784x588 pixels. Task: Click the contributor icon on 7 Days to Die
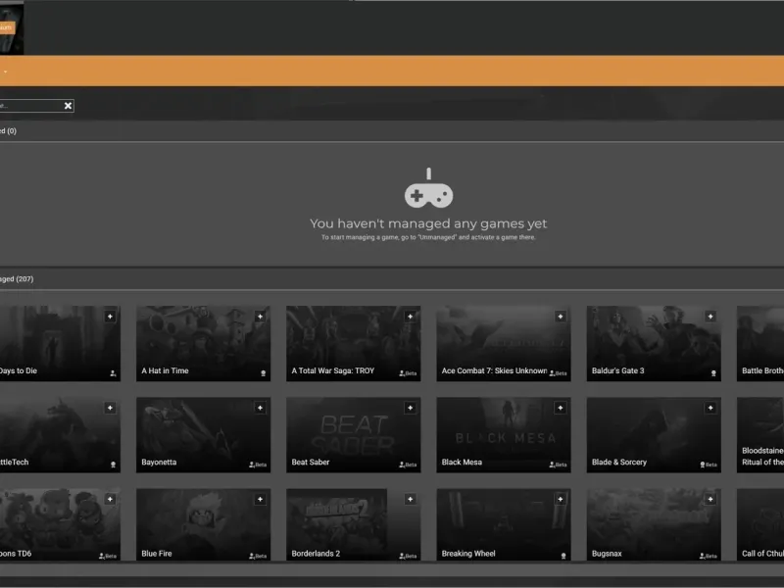113,373
